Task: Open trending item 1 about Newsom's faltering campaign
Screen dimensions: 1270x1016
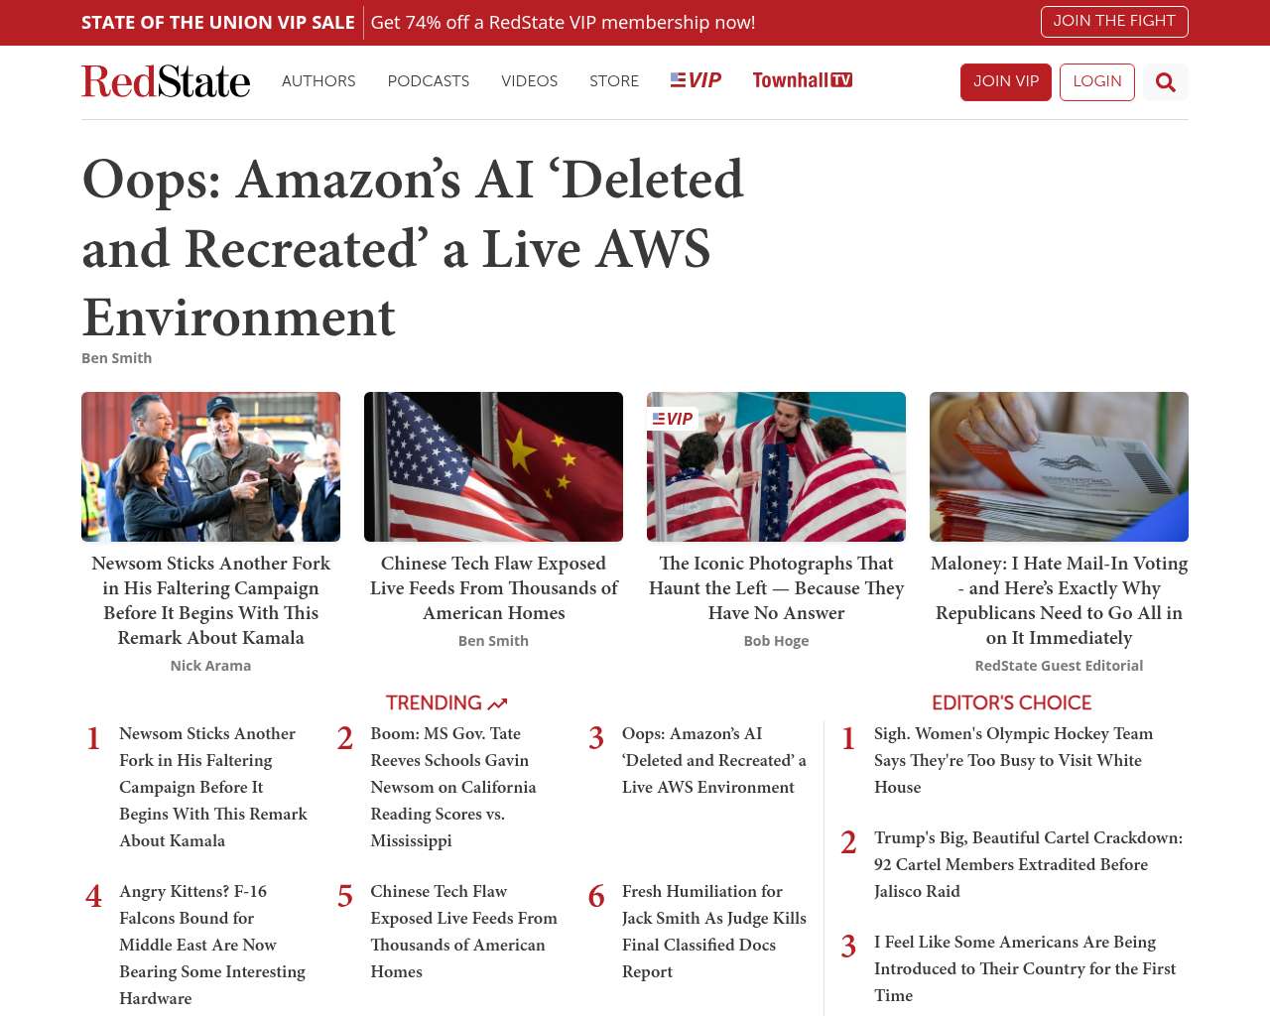Action: pos(213,787)
